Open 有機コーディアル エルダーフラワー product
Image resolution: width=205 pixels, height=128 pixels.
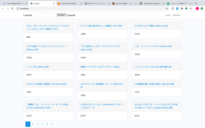pos(100,67)
